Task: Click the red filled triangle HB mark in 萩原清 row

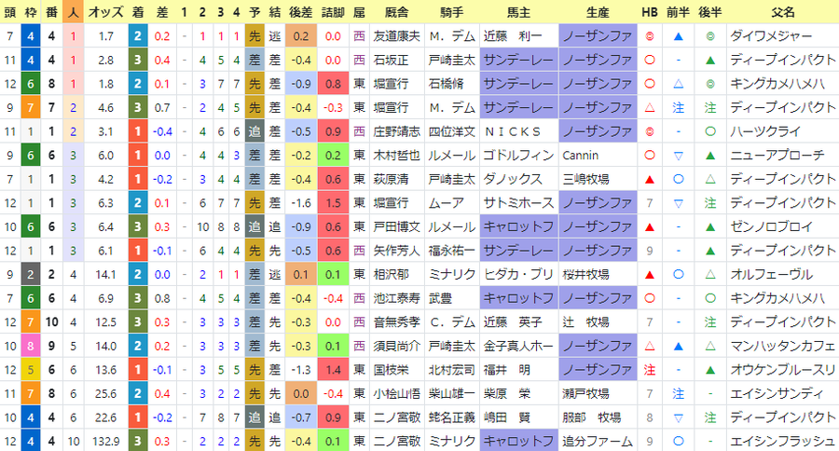Action: (x=650, y=179)
